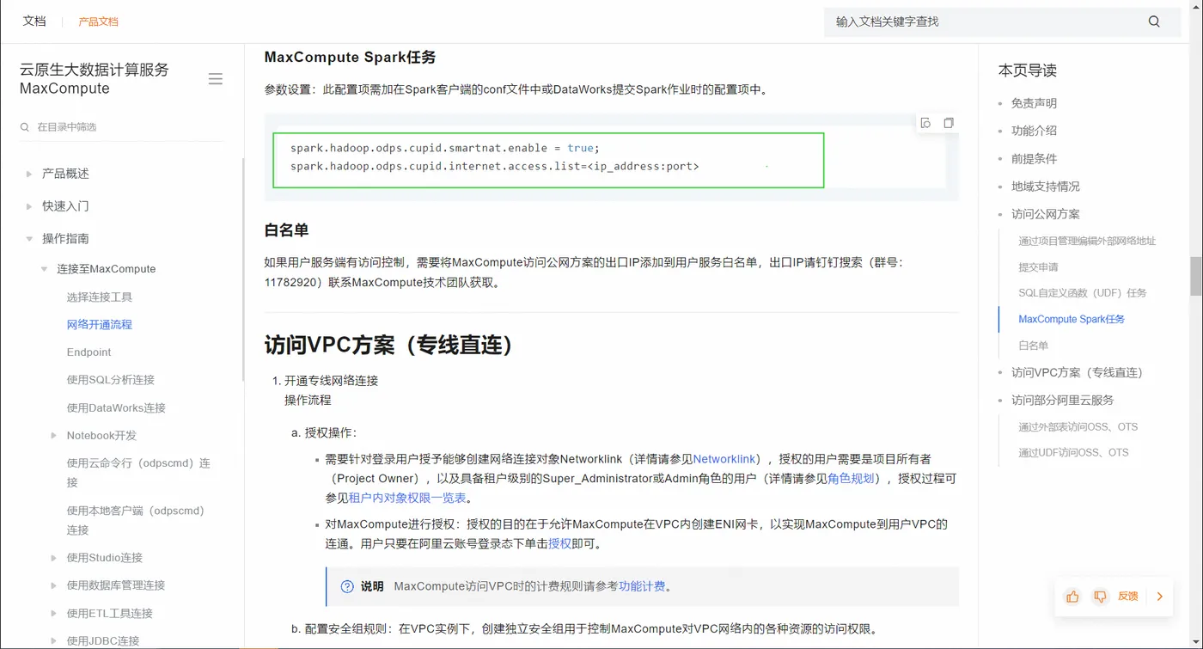Jump to 访问VPC方案（专线直连） in the page navigation
This screenshot has width=1203, height=649.
(1078, 373)
